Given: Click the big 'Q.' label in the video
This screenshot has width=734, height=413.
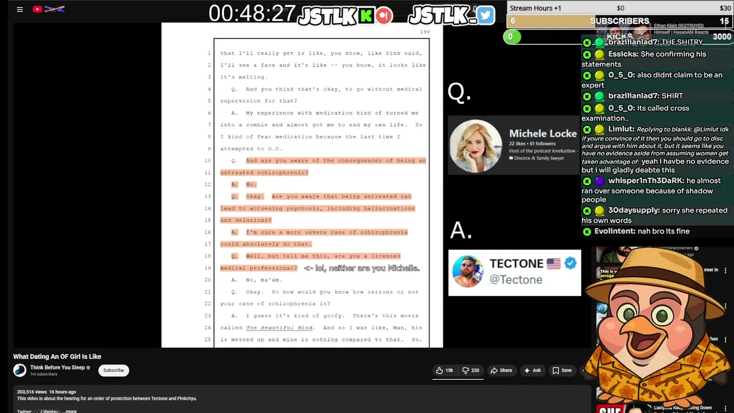Looking at the screenshot, I should tap(459, 91).
